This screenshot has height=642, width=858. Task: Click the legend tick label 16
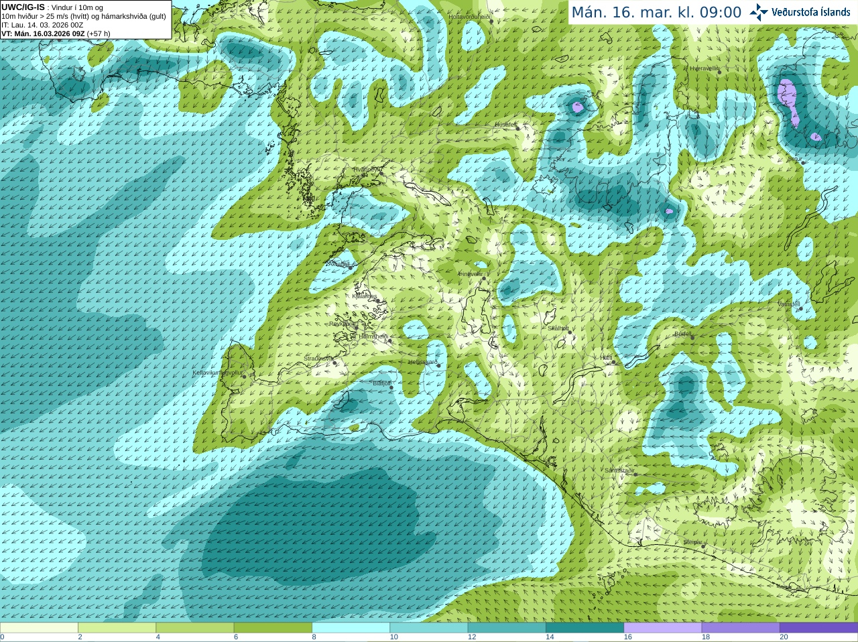[x=627, y=637]
